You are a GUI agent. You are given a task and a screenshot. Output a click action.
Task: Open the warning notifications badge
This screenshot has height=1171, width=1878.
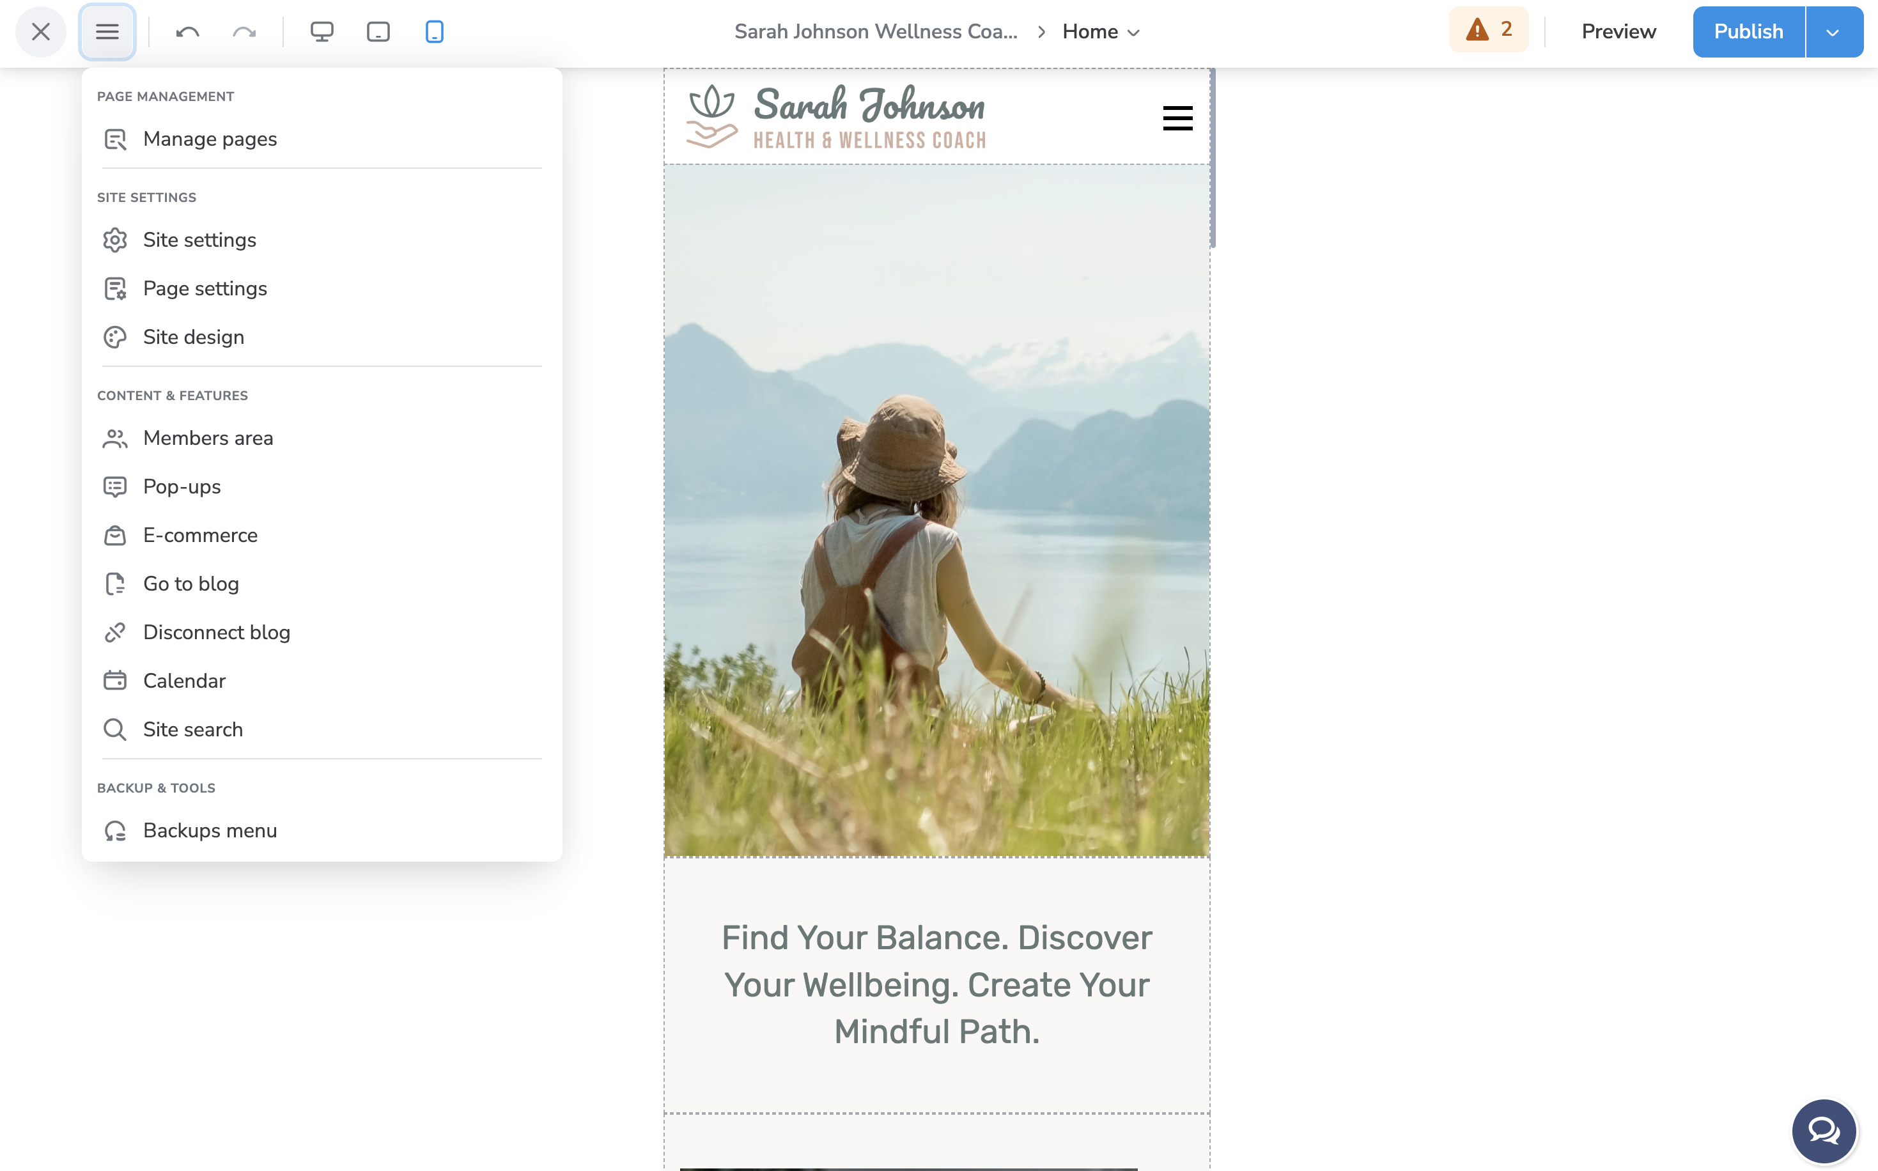coord(1487,29)
